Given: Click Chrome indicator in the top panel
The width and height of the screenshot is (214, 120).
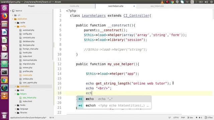Looking at the screenshot, I should (x=172, y=2).
